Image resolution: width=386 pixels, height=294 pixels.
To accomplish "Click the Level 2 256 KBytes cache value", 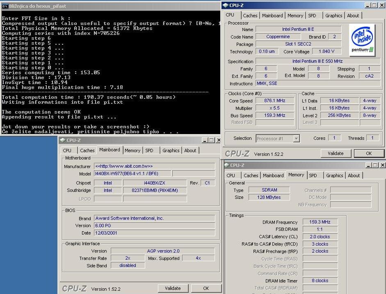I will [x=339, y=115].
